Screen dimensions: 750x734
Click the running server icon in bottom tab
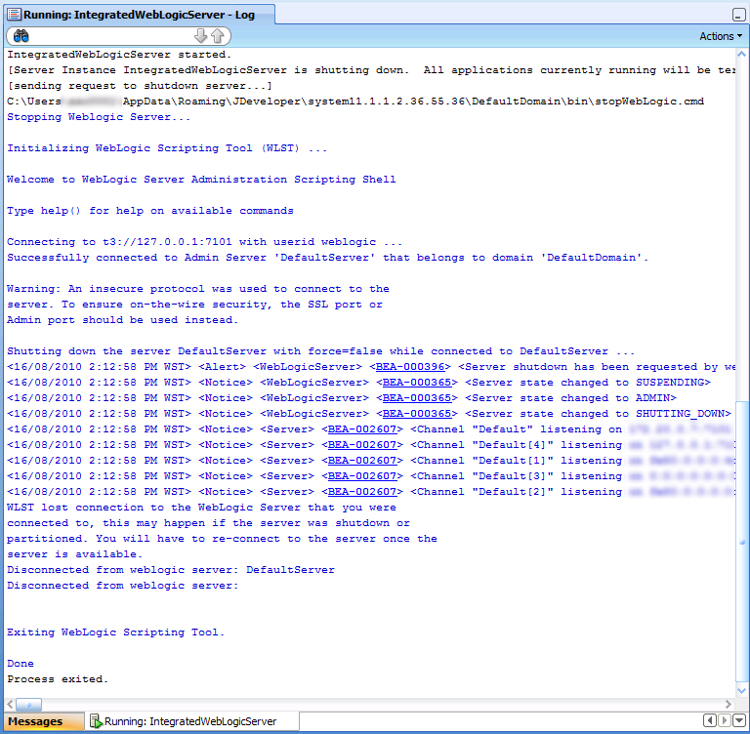96,721
